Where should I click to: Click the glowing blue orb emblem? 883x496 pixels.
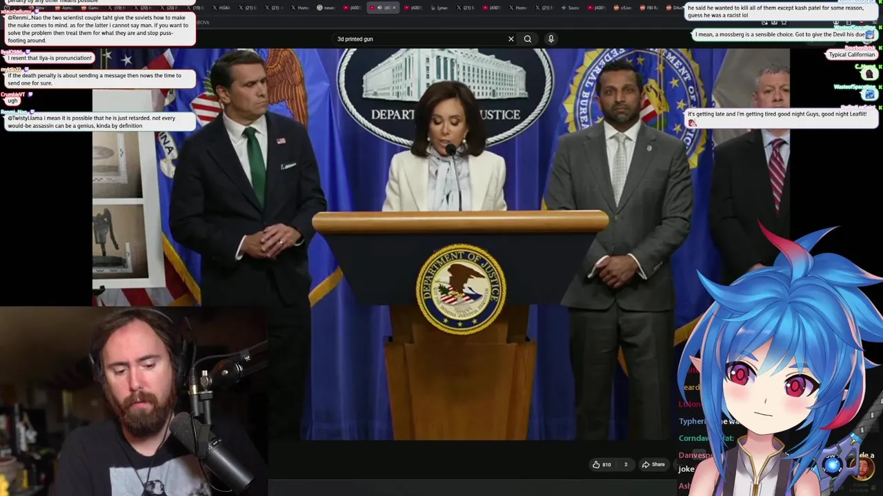tap(833, 466)
